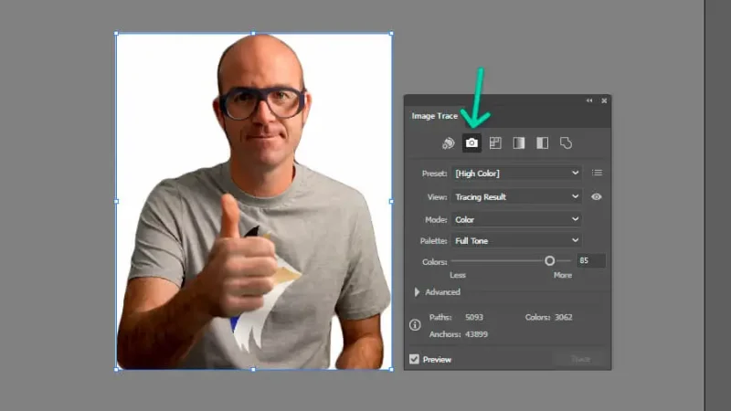Uncheck the Preview checkbox

414,359
